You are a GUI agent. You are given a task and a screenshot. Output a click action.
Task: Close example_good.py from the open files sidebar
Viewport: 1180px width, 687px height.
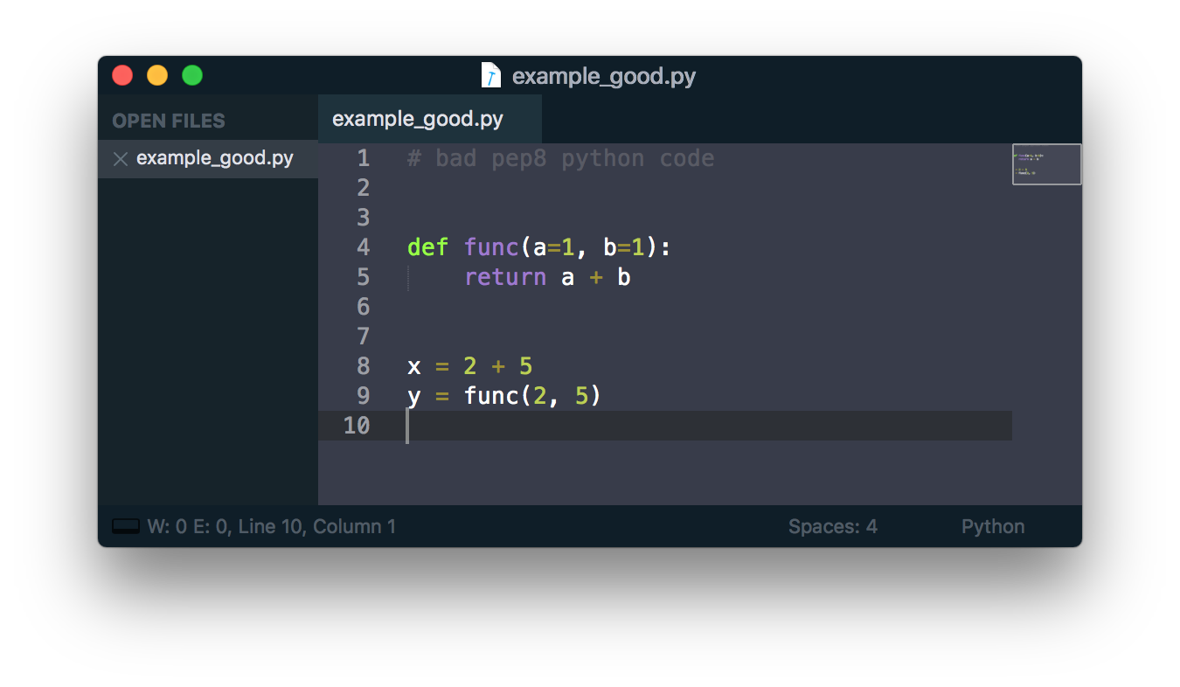pyautogui.click(x=121, y=159)
